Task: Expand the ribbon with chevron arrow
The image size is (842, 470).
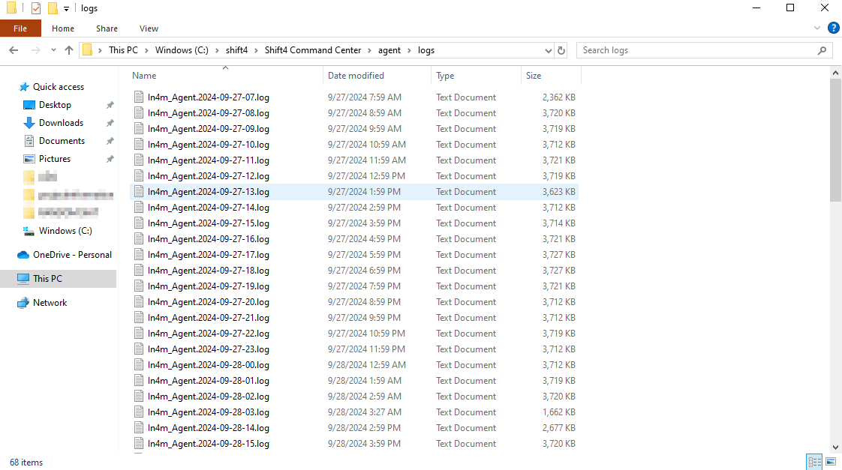Action: coord(818,28)
